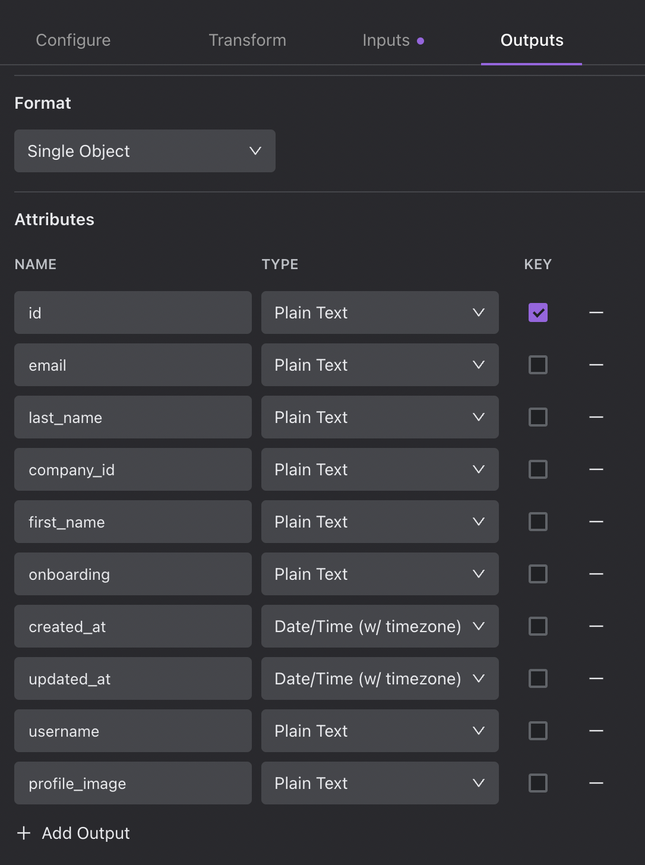Open the Single Object format dropdown
Screen dimensions: 645x865
point(144,151)
